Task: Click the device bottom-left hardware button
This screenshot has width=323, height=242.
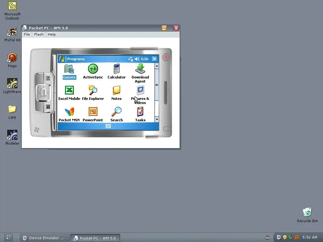Action: tap(48, 107)
